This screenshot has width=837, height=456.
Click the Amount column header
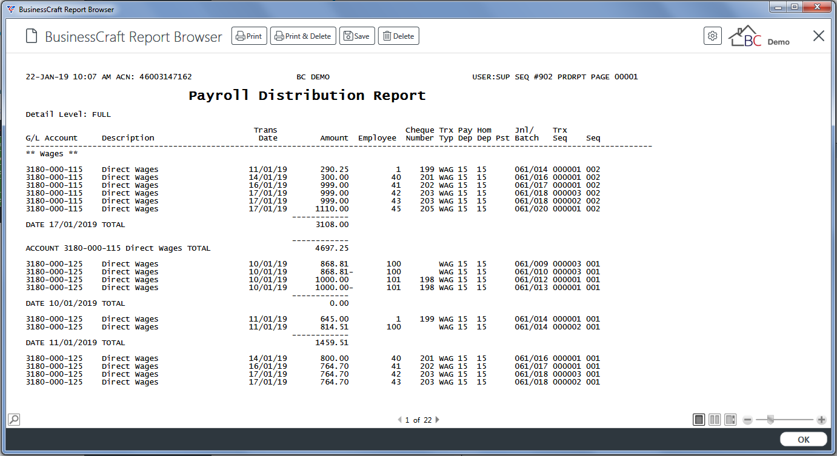coord(335,138)
